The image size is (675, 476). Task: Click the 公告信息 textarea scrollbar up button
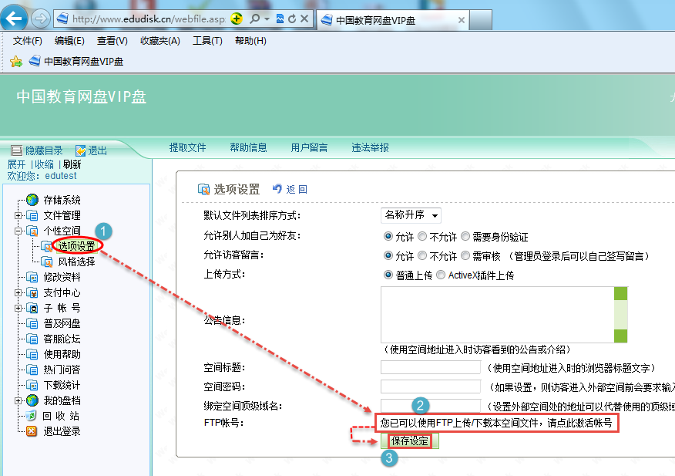point(620,294)
